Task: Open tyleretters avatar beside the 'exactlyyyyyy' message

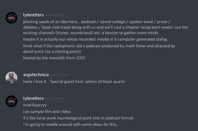Action: pos(11,101)
